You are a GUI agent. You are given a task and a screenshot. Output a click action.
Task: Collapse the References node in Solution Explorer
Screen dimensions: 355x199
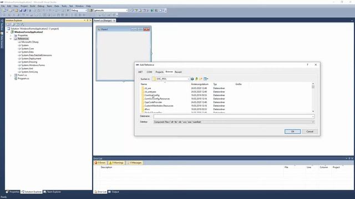(x=11, y=39)
